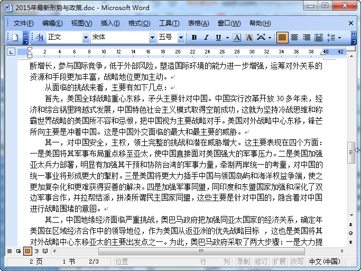This screenshot has width=361, height=271.
Task: Click inside the 宋体 font field
Action: click(120, 38)
